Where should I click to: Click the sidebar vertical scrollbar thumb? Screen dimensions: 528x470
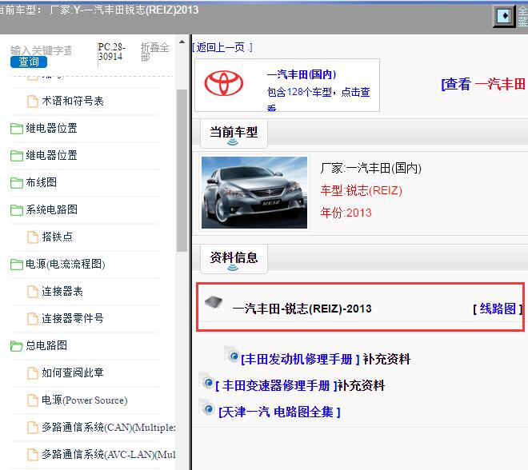(182, 170)
